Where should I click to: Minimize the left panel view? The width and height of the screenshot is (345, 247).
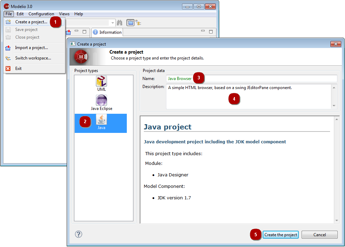click(76, 31)
